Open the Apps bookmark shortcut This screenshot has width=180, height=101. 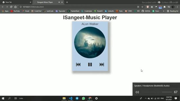[x=5, y=11]
